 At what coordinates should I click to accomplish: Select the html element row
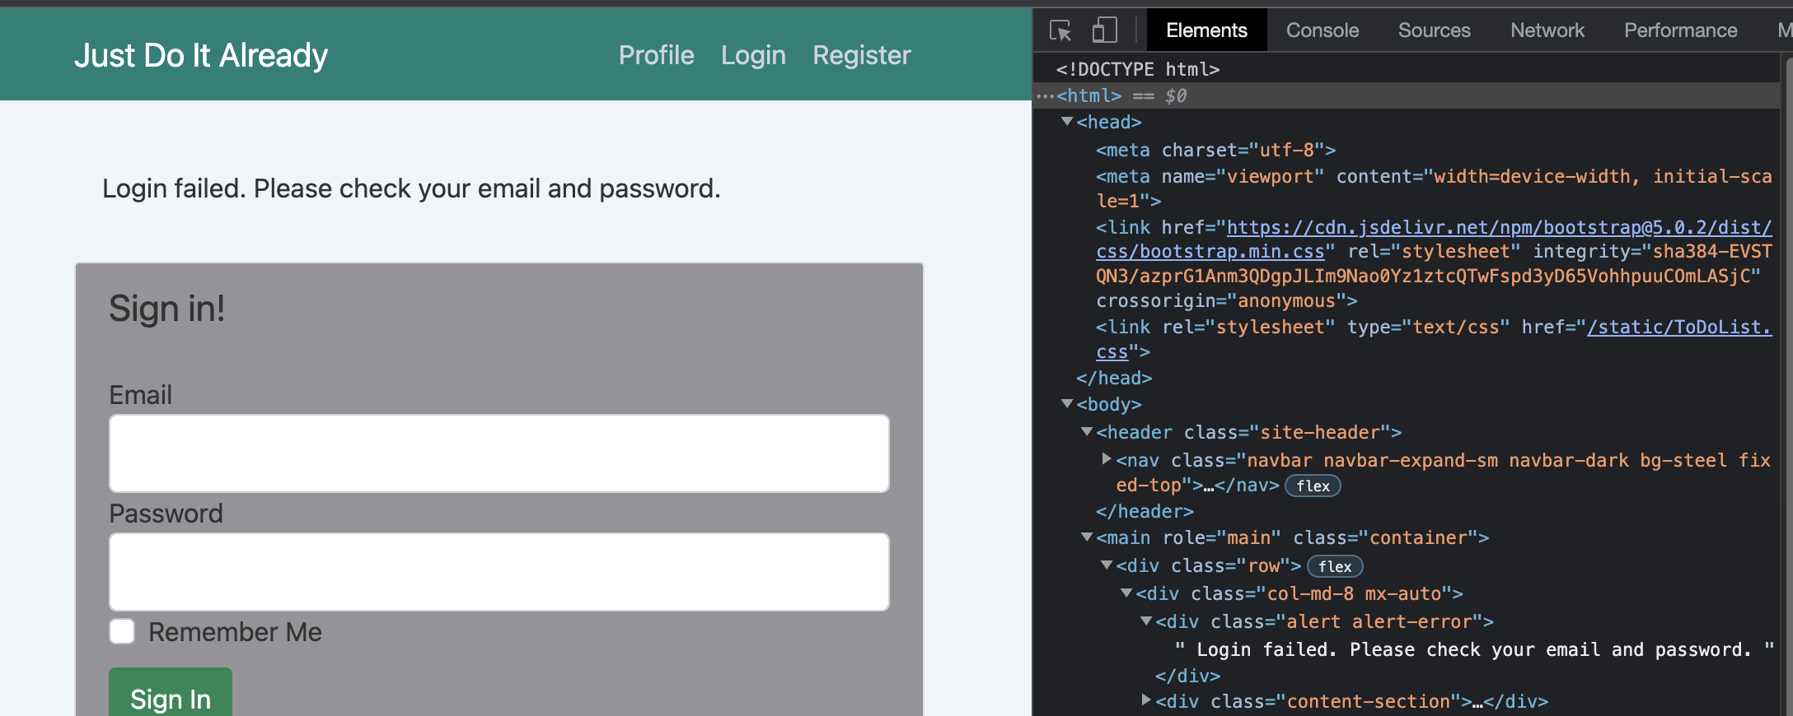point(1406,95)
